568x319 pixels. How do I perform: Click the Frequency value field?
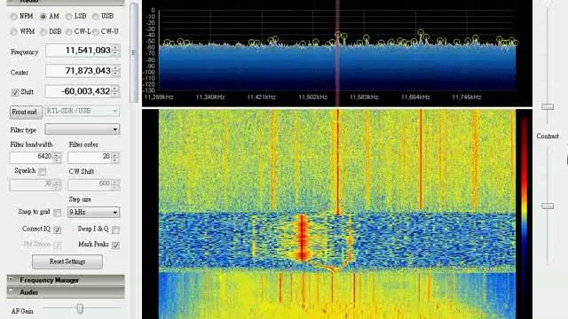(79, 51)
